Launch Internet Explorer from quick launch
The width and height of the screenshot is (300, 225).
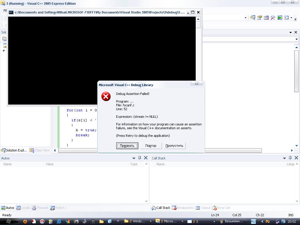coord(59,221)
